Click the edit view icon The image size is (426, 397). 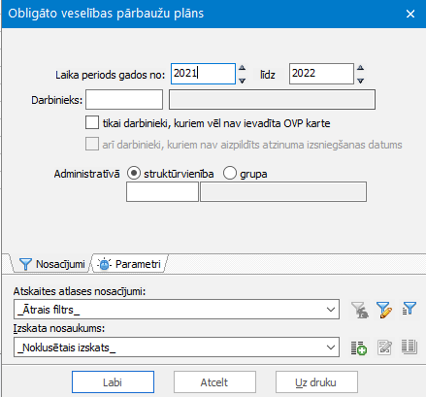click(x=384, y=347)
